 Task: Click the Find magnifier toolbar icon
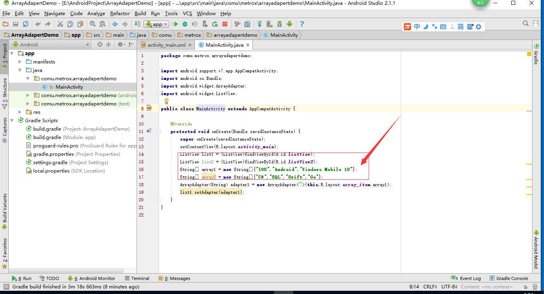click(x=93, y=24)
